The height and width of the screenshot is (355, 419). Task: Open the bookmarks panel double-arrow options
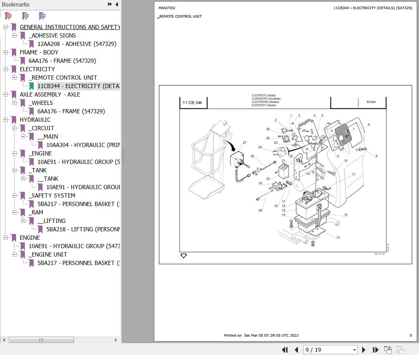tap(110, 4)
